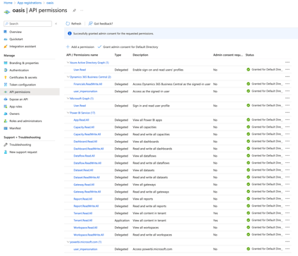298x256 pixels.
Task: Open App registrations breadcrumb link
Action: [30, 3]
